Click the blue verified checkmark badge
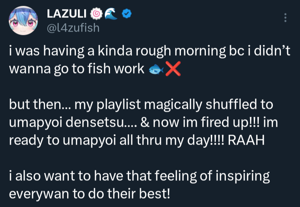This screenshot has height=207, width=300. (126, 15)
